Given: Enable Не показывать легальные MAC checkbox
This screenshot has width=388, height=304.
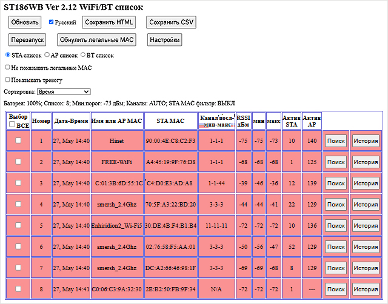Looking at the screenshot, I should [7, 67].
